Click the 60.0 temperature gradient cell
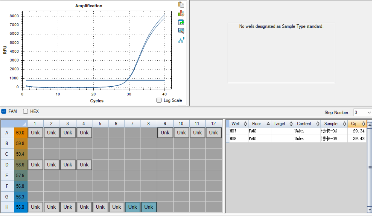372x216 pixels. pyautogui.click(x=20, y=133)
